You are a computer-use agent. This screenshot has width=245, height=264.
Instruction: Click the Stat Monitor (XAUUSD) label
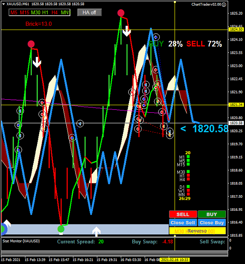click(x=21, y=241)
